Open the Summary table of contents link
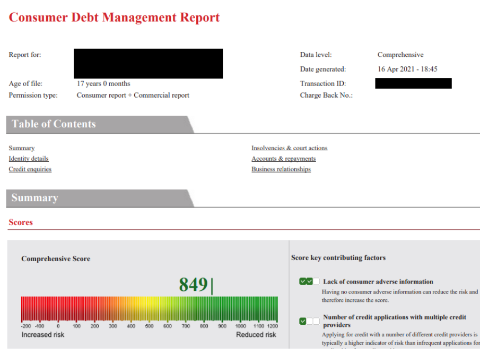Screen dimensions: 480x355 coord(22,148)
